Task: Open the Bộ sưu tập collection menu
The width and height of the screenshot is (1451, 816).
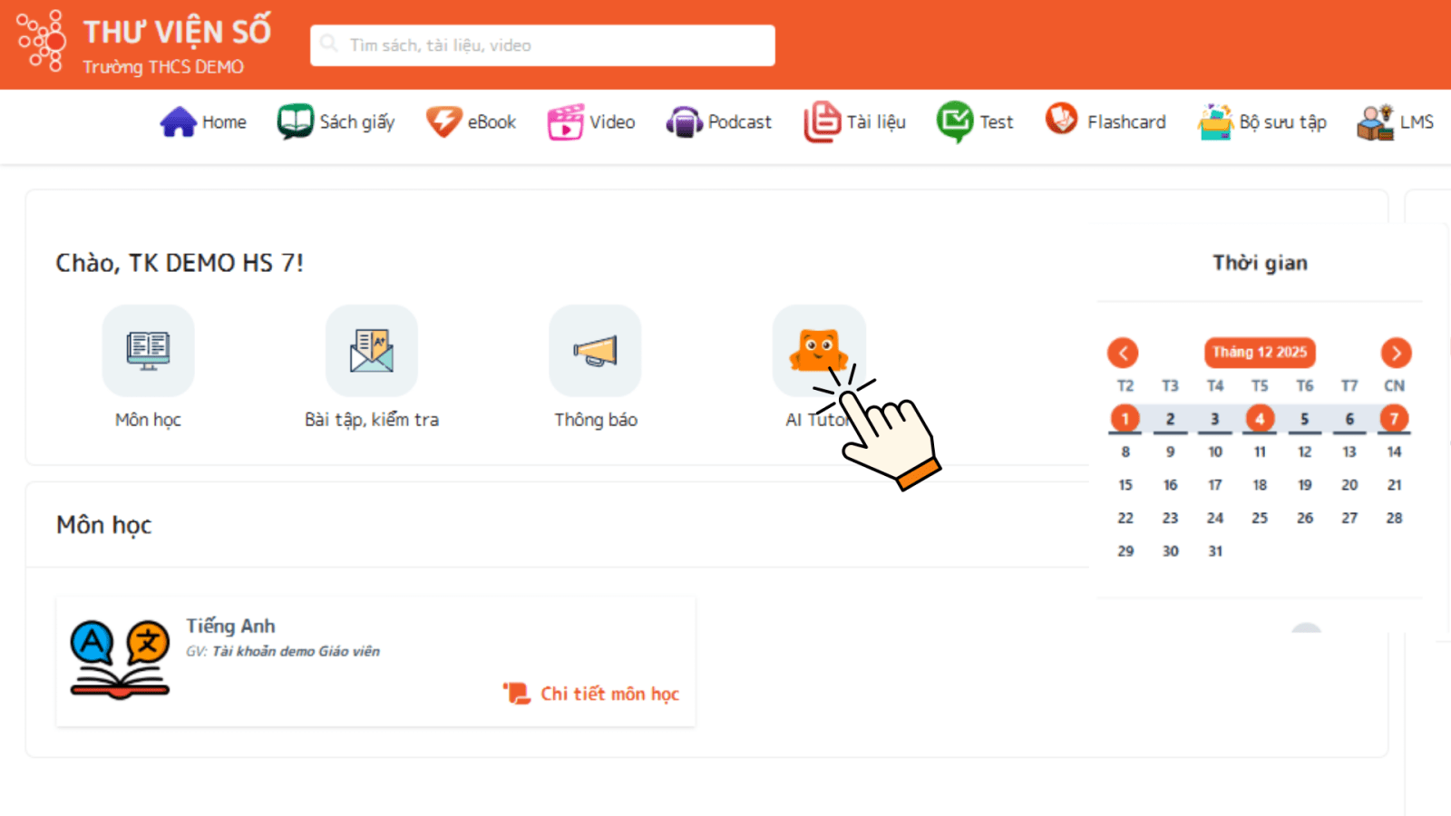Action: point(1262,122)
